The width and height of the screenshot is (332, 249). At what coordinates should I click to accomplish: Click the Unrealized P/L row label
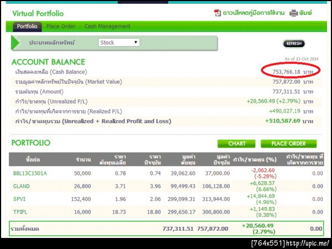pyautogui.click(x=51, y=102)
